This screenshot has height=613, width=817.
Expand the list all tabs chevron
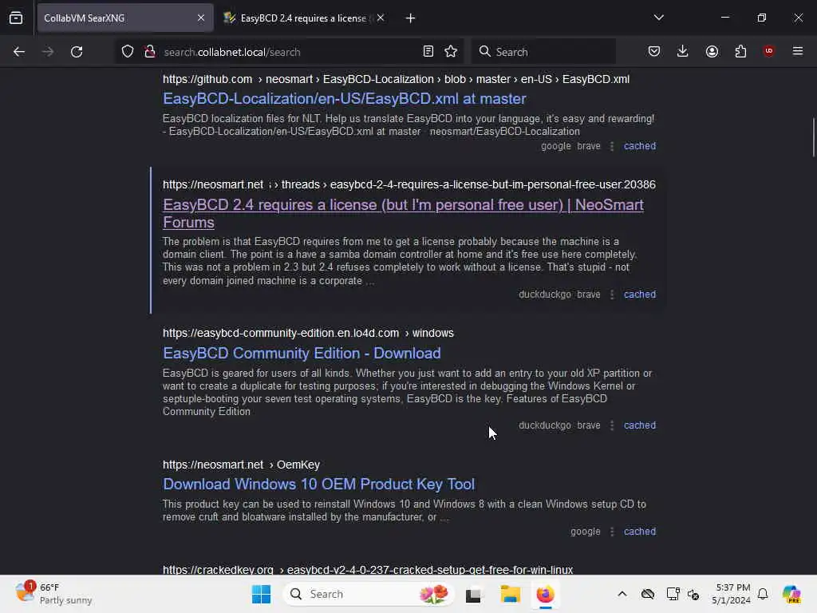pos(658,18)
